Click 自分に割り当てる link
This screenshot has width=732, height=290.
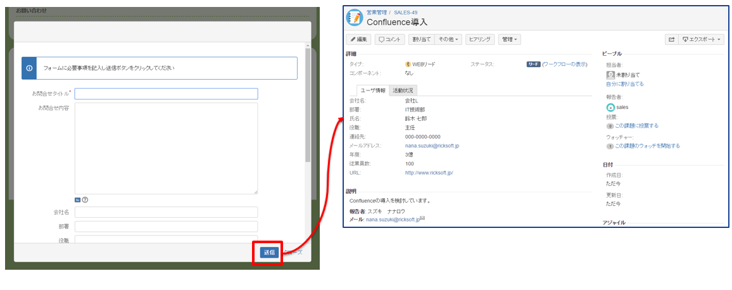pyautogui.click(x=624, y=84)
